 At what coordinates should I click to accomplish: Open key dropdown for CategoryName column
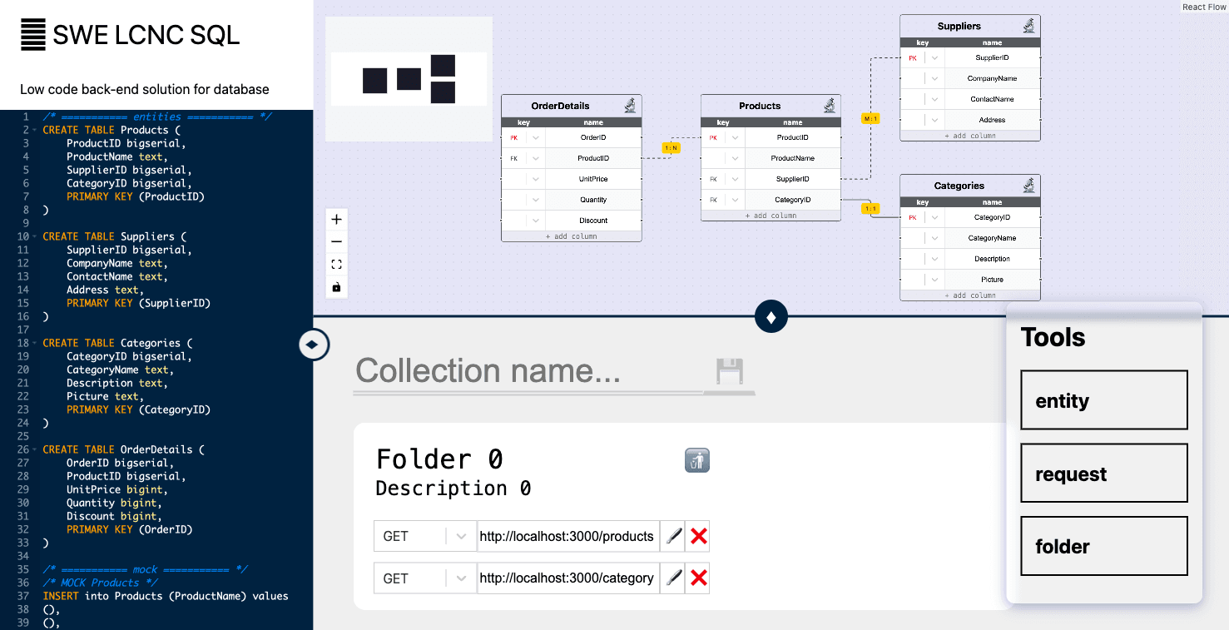coord(935,238)
